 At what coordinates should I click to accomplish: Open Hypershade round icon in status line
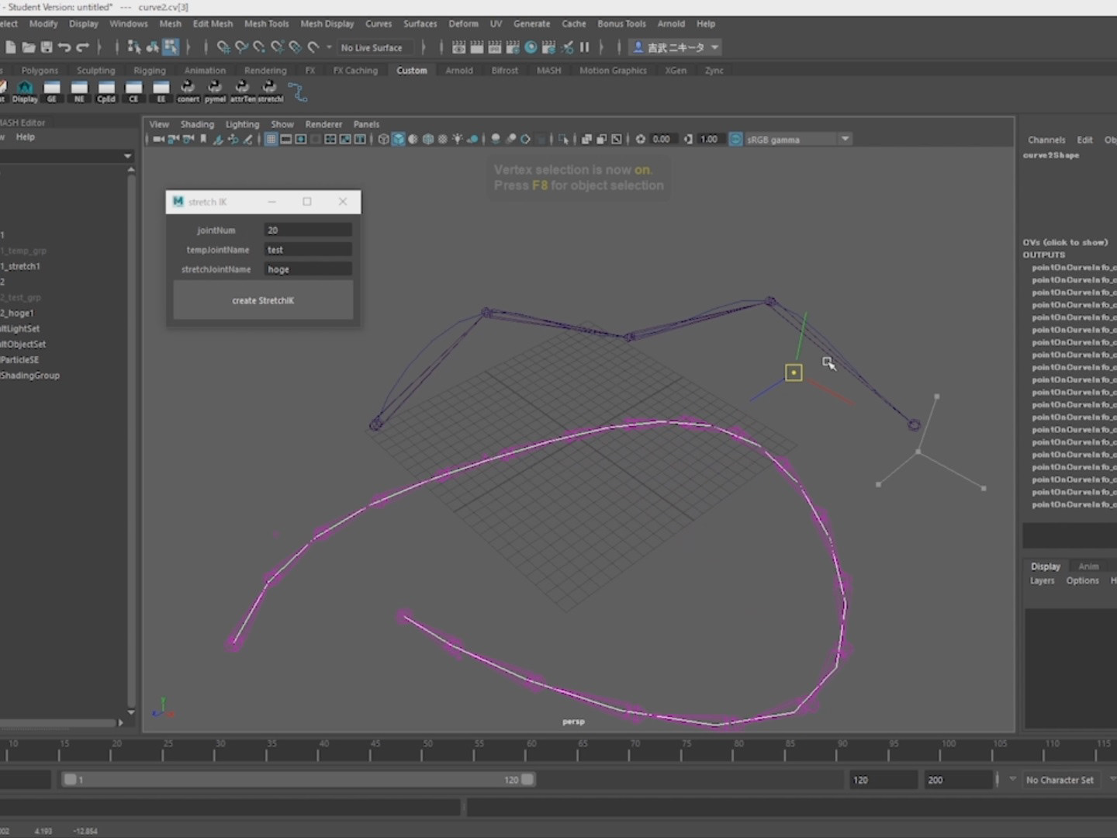[x=531, y=47]
